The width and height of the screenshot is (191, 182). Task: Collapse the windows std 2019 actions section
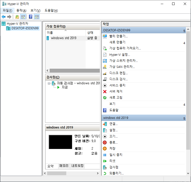pyautogui.click(x=184, y=118)
